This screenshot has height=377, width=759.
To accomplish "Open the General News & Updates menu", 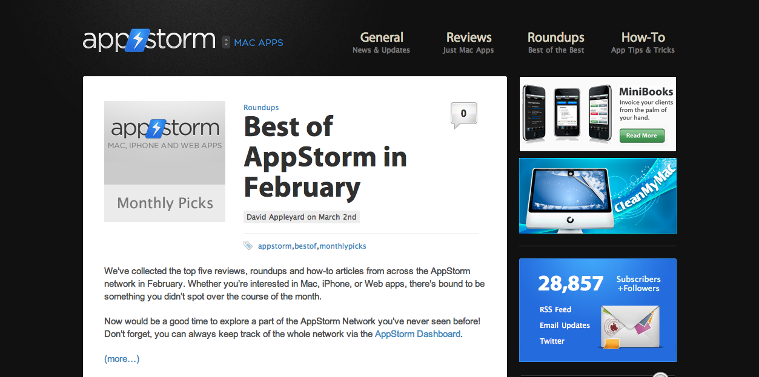I will [382, 42].
